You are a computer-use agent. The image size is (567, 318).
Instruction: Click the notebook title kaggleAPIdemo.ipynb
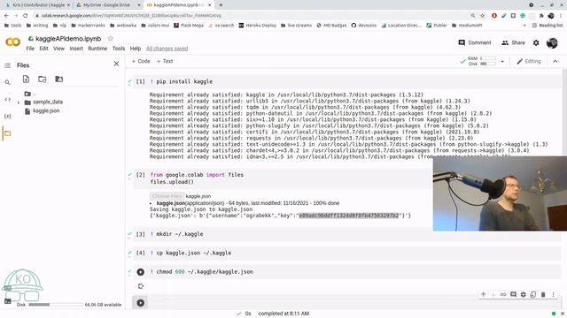click(x=68, y=39)
